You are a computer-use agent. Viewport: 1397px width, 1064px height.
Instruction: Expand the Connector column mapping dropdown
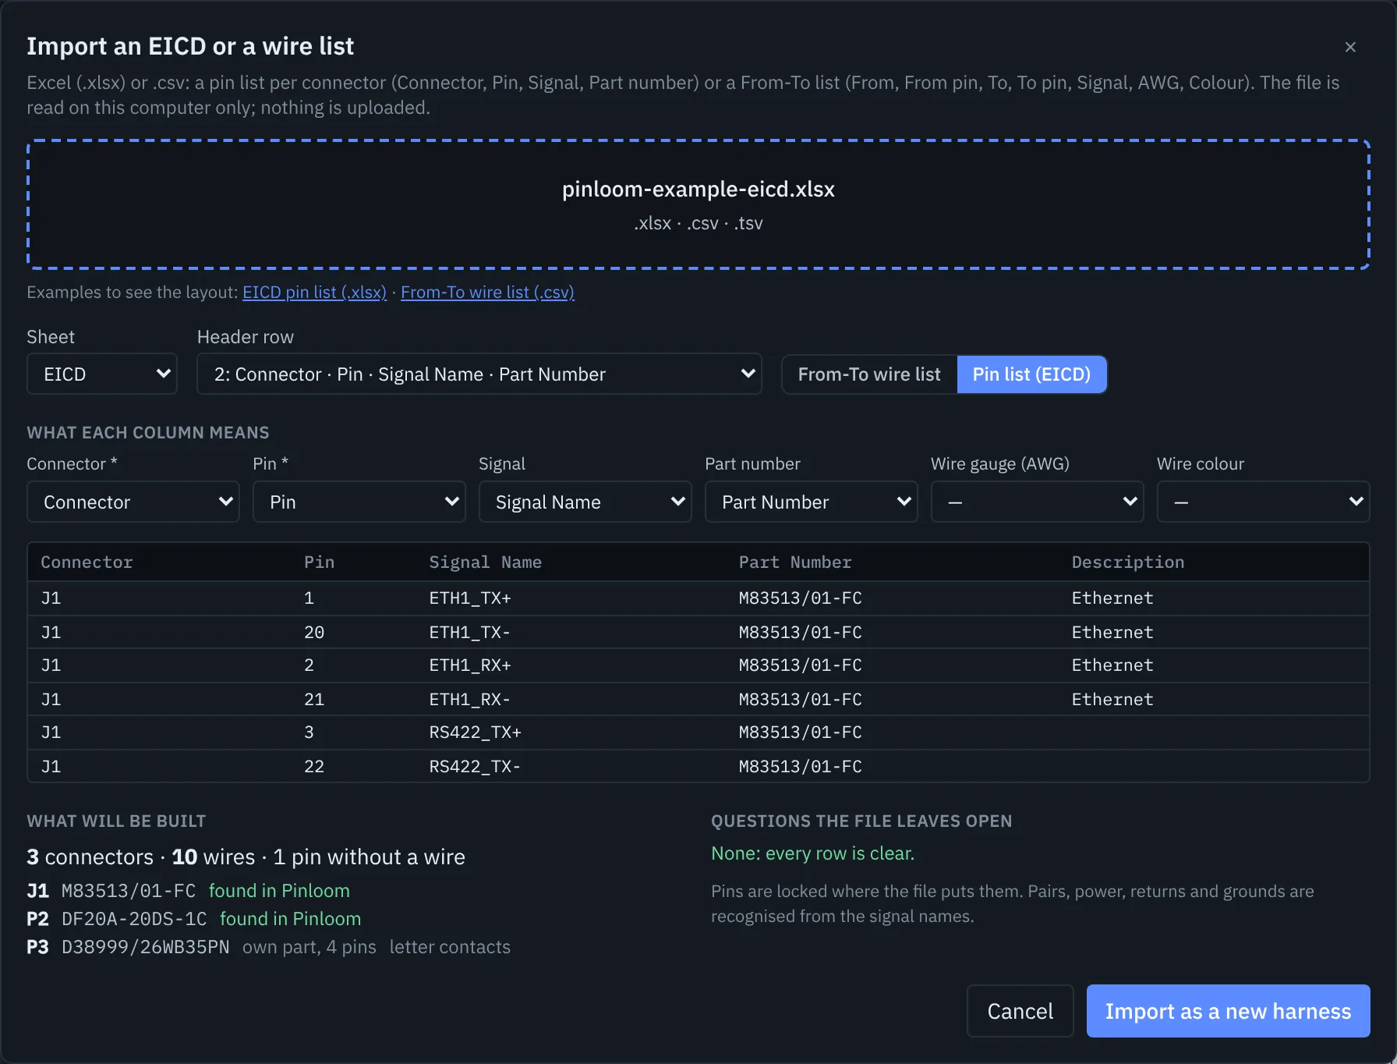click(133, 502)
